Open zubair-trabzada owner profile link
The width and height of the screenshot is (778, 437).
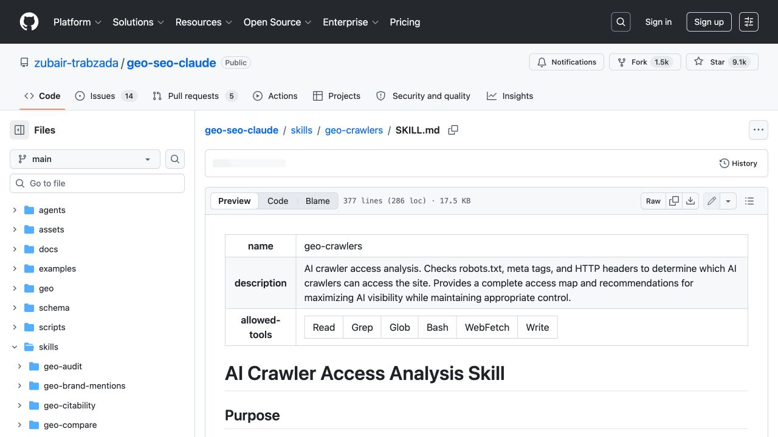[x=76, y=63]
